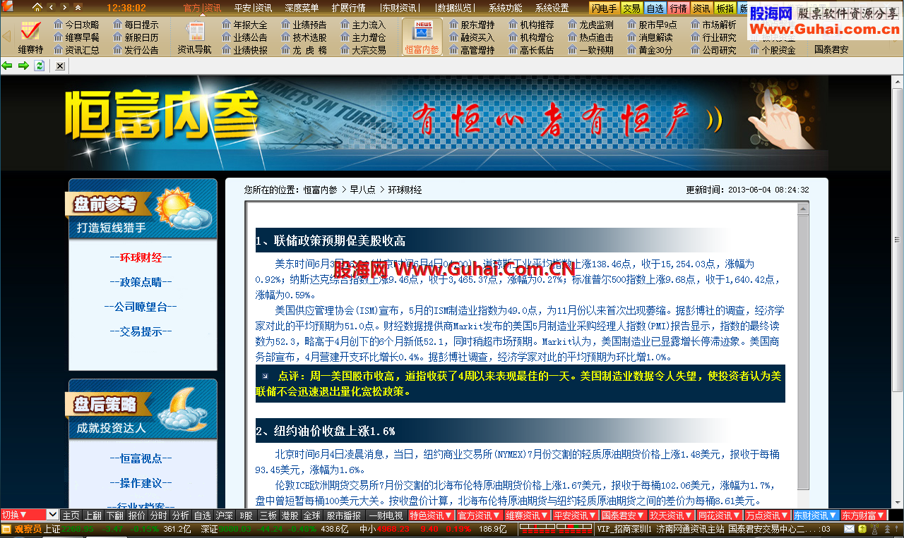Click the green back arrow

point(7,66)
